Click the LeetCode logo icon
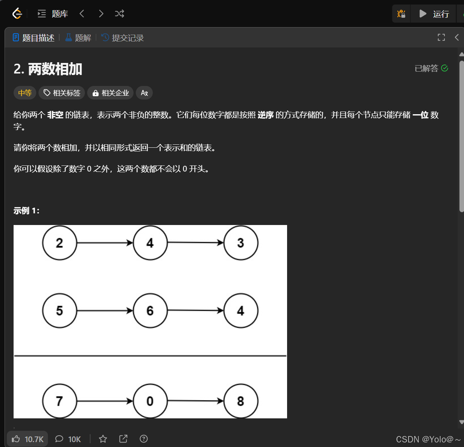This screenshot has height=447, width=464. coord(17,14)
